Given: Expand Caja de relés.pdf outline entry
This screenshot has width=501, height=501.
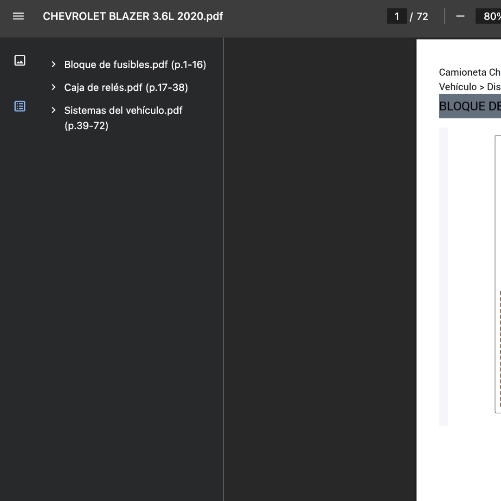Looking at the screenshot, I should click(x=53, y=87).
